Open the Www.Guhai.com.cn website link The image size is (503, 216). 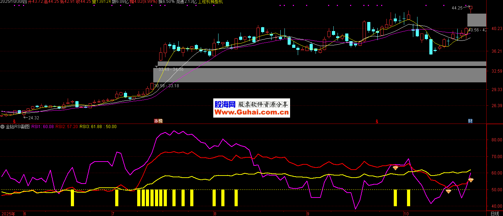(251, 112)
